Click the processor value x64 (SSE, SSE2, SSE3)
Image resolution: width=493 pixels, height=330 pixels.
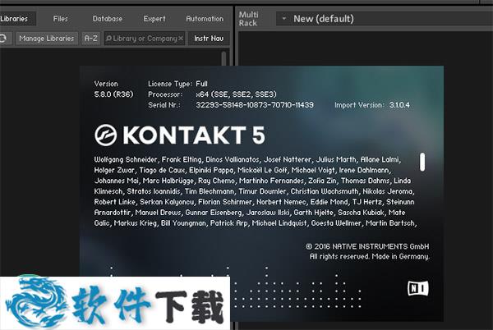click(236, 94)
